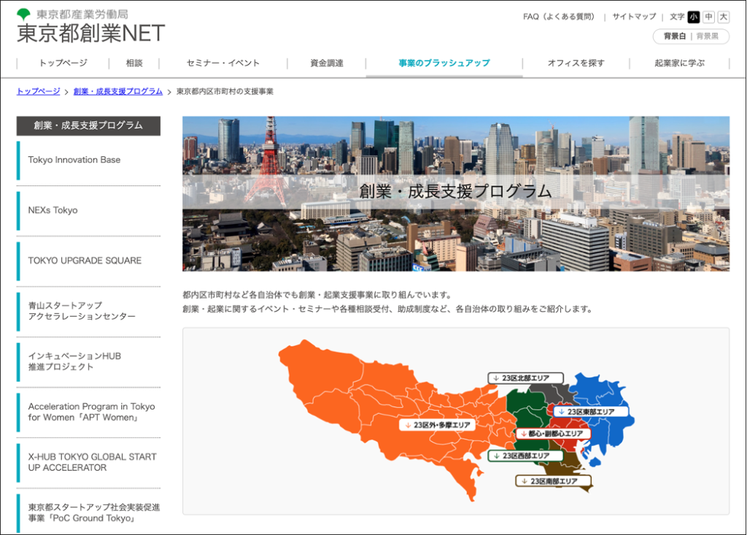Open the セミナー・イベント menu tab
This screenshot has width=747, height=535.
222,63
